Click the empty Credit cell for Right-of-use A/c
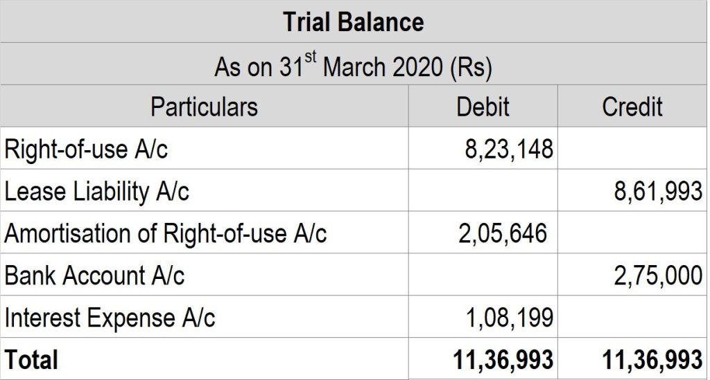 point(632,150)
